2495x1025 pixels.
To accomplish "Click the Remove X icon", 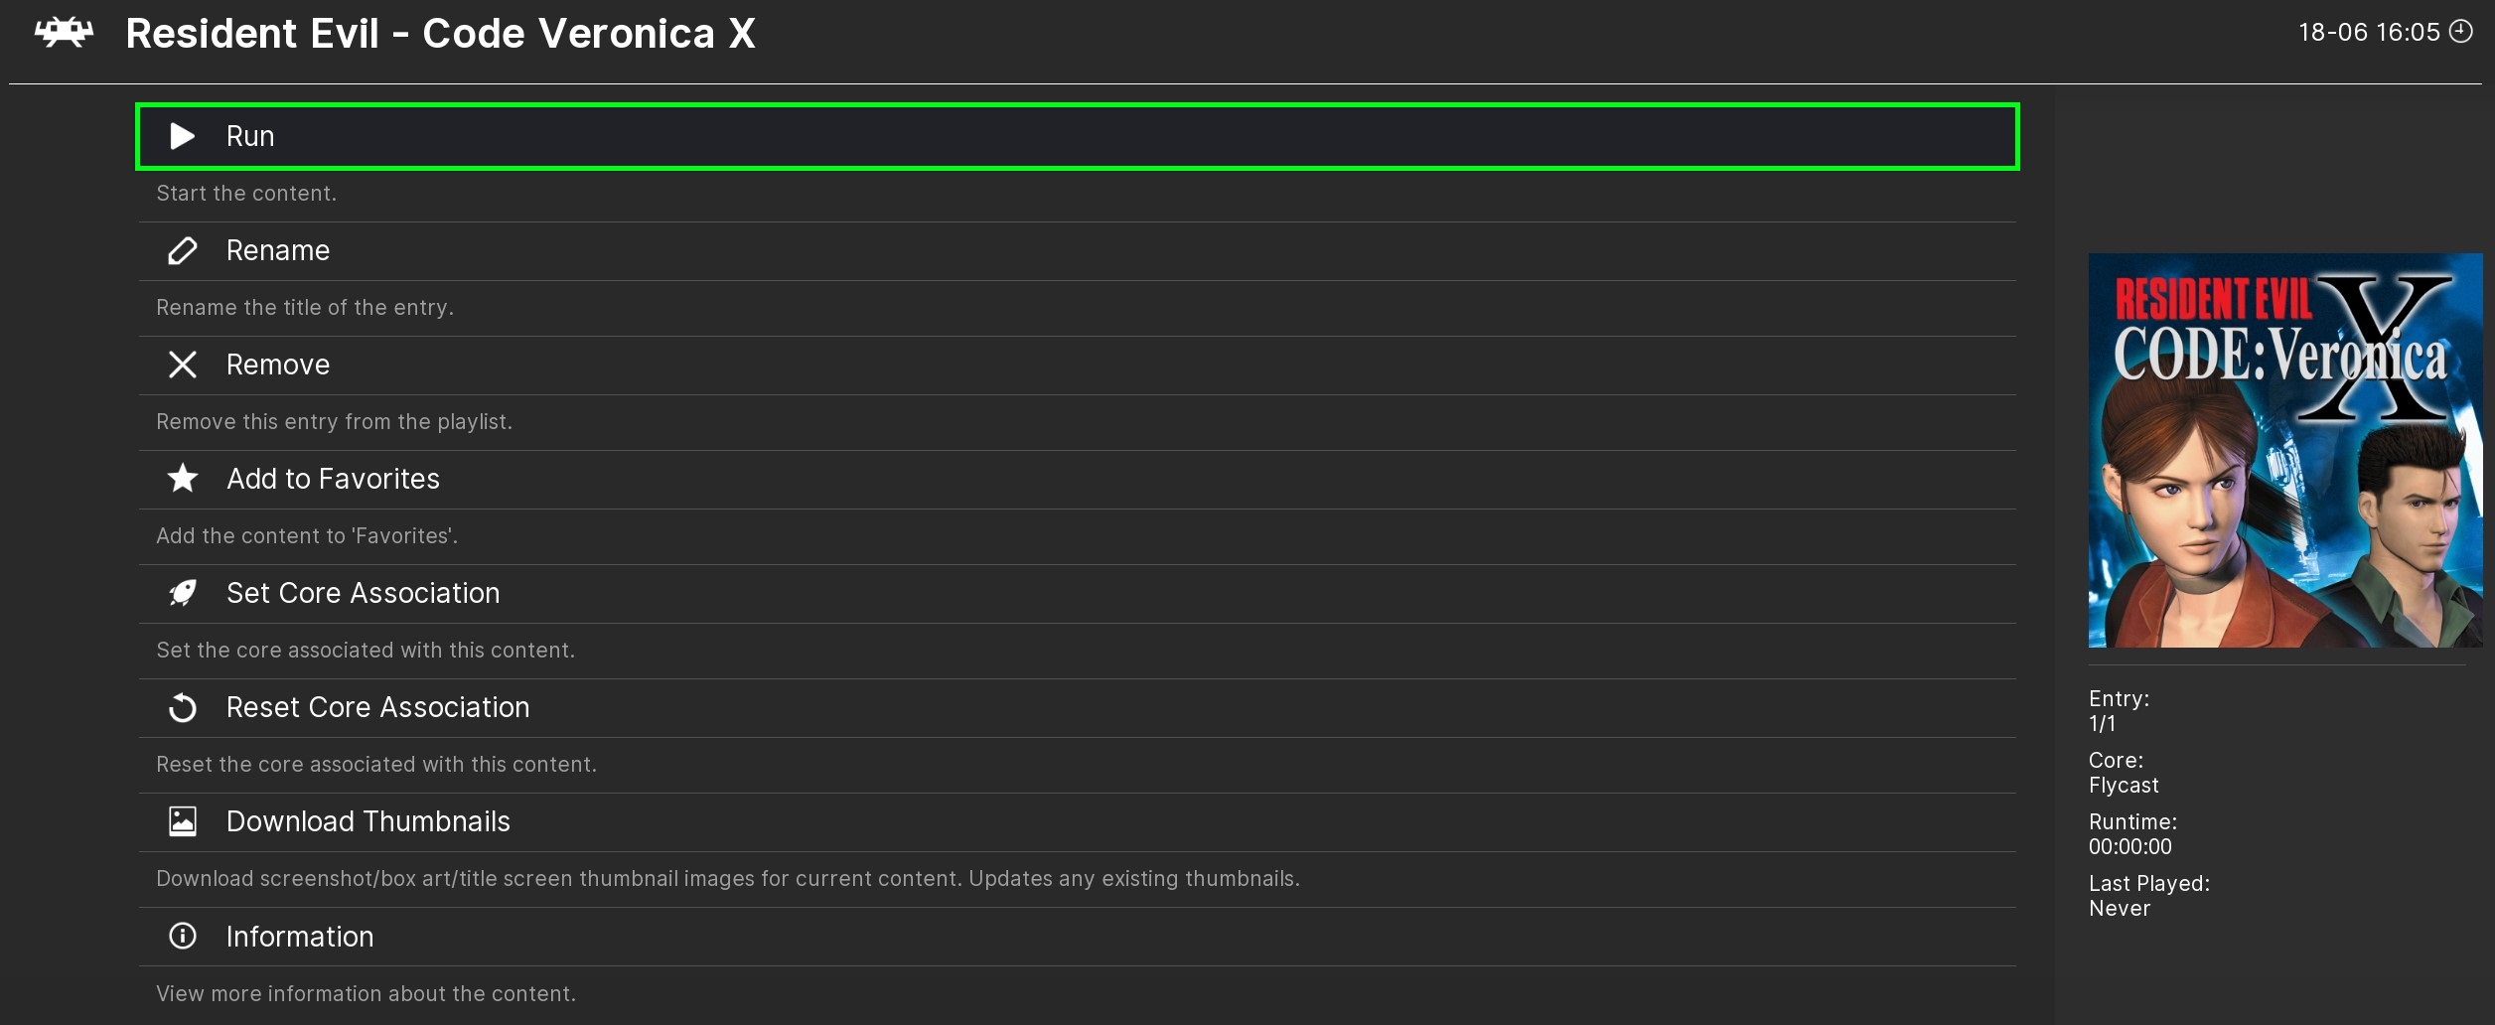I will (183, 365).
